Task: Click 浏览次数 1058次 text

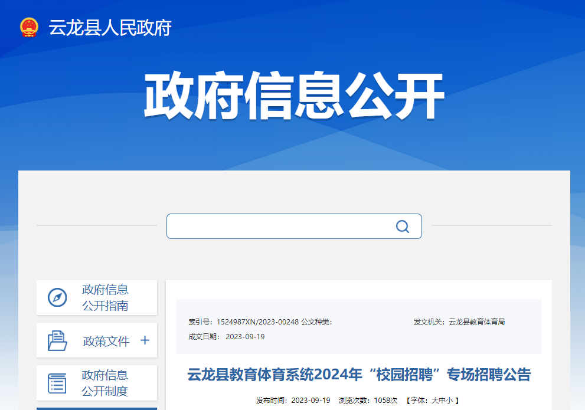Action: point(368,401)
